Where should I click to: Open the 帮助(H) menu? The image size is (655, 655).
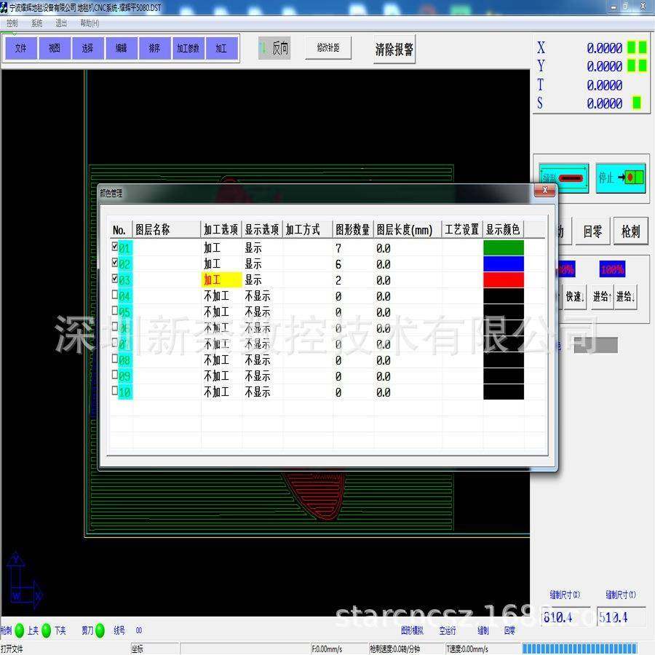pyautogui.click(x=90, y=23)
